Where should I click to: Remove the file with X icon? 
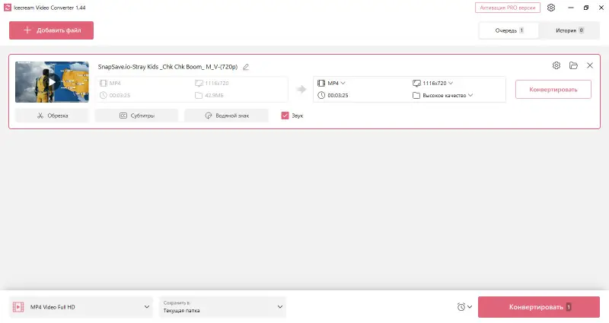[589, 65]
